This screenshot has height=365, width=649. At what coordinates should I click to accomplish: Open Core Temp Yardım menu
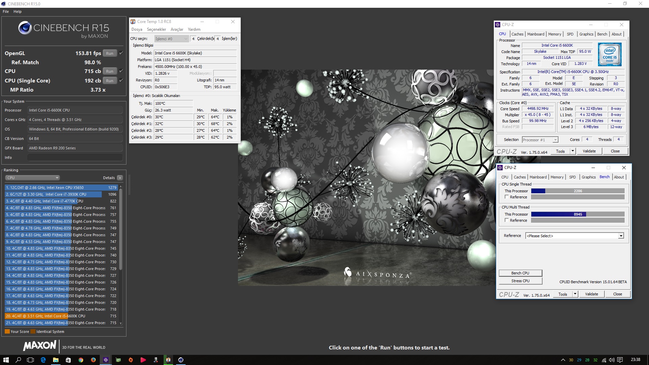pyautogui.click(x=194, y=29)
